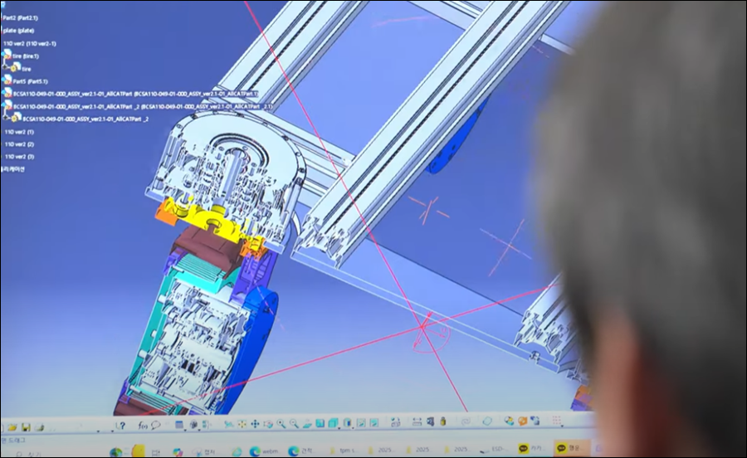747x458 pixels.
Task: Open the dropdown arrow under the table icon
Action: [185, 431]
